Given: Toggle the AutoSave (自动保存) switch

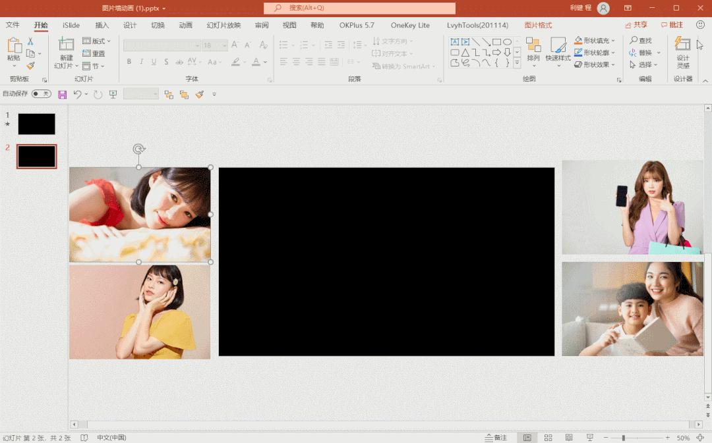Looking at the screenshot, I should pos(41,94).
